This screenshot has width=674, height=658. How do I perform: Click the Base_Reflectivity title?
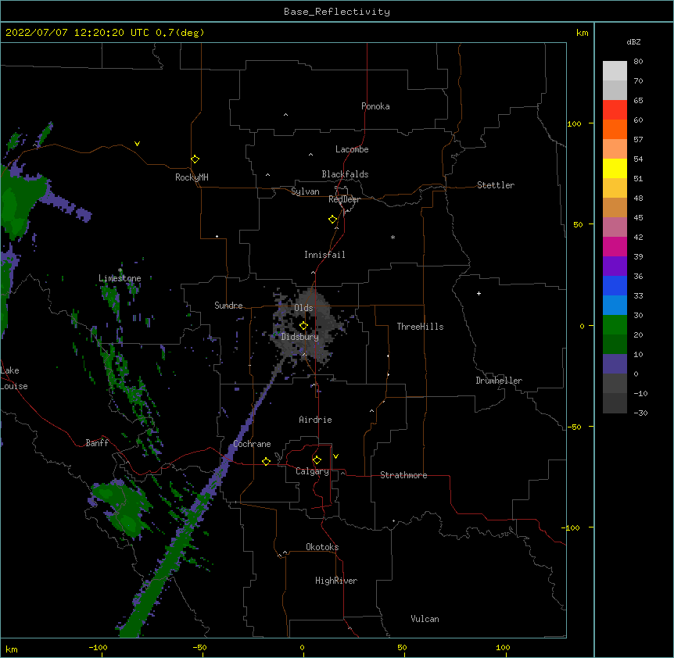click(x=337, y=12)
